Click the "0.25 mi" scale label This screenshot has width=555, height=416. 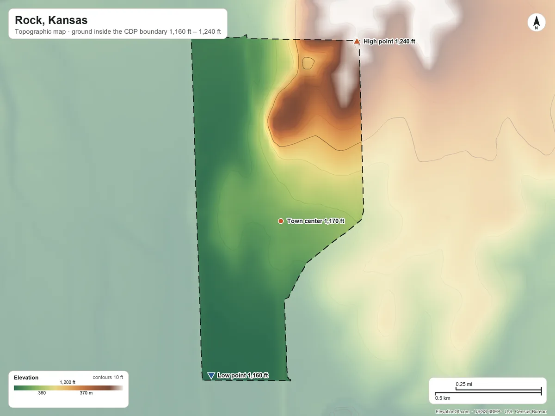pos(464,384)
